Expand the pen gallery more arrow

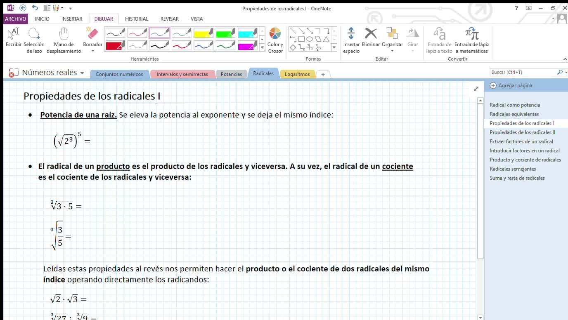point(262,48)
